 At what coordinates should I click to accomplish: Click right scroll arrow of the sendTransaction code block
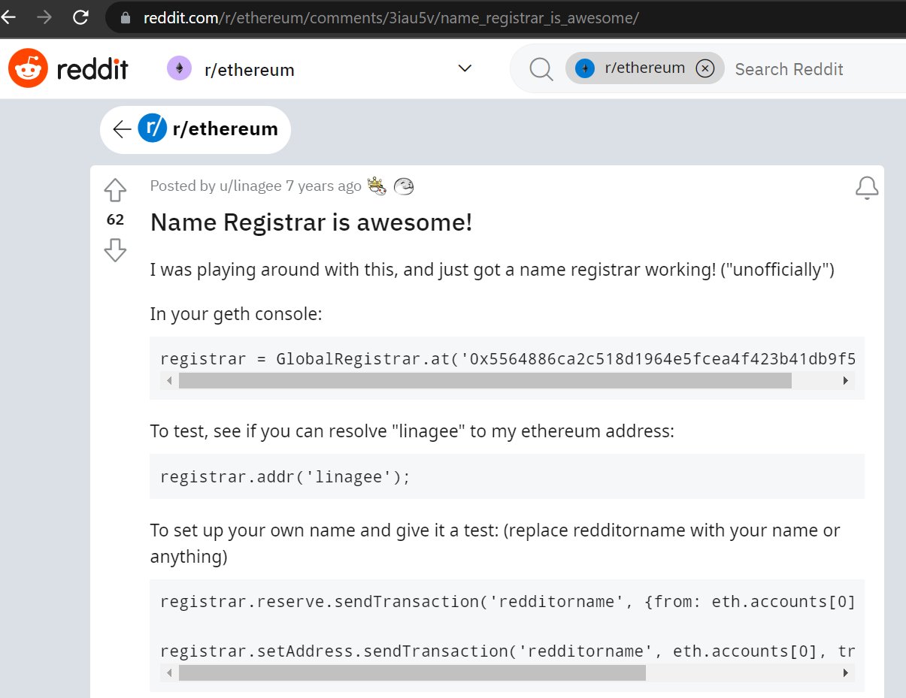point(846,672)
